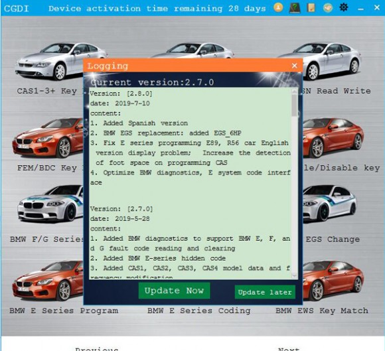Open EGS Change white car icon

(x=329, y=204)
